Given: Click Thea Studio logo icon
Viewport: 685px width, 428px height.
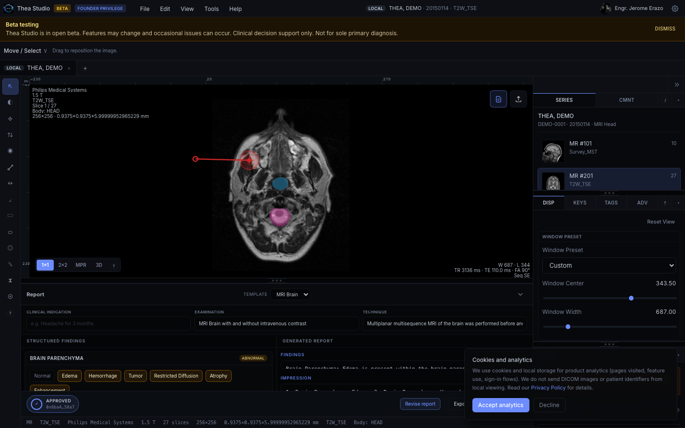Looking at the screenshot, I should pos(9,9).
